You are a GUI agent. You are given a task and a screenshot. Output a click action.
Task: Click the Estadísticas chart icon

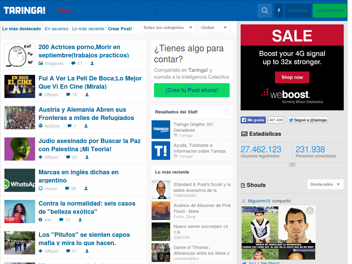tap(244, 134)
